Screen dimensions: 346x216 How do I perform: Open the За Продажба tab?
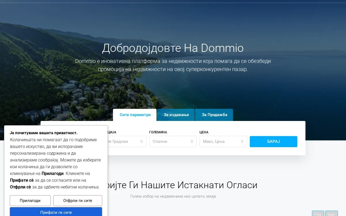(x=214, y=115)
